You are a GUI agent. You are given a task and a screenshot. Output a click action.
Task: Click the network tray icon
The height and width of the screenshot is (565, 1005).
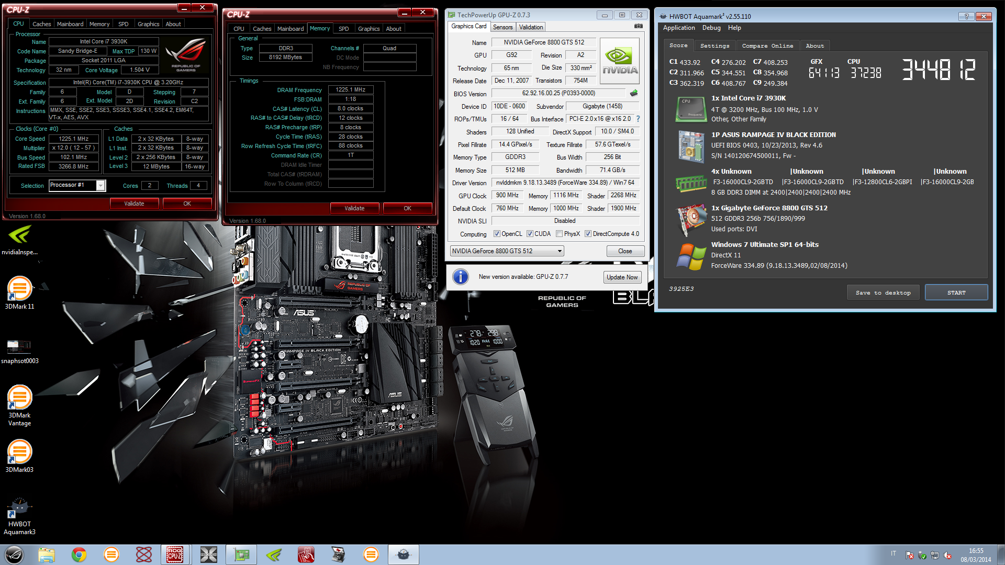coord(935,555)
